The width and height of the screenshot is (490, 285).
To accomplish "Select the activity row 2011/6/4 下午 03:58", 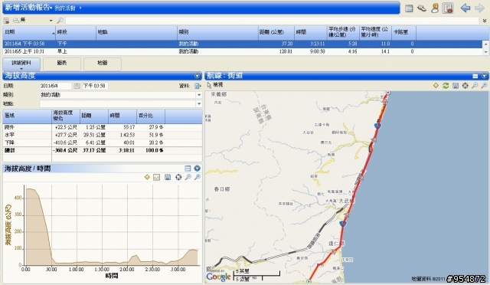I will (243, 44).
